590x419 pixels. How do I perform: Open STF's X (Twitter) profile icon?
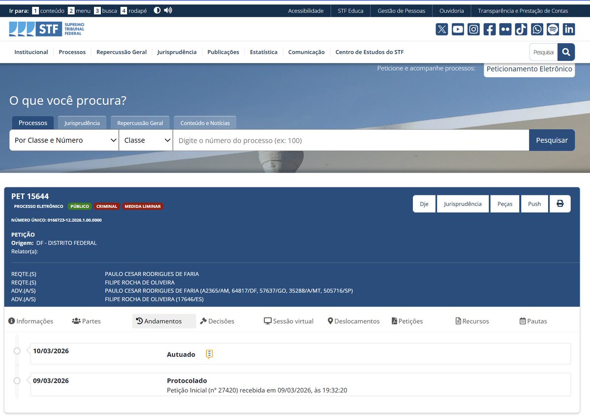coord(441,29)
